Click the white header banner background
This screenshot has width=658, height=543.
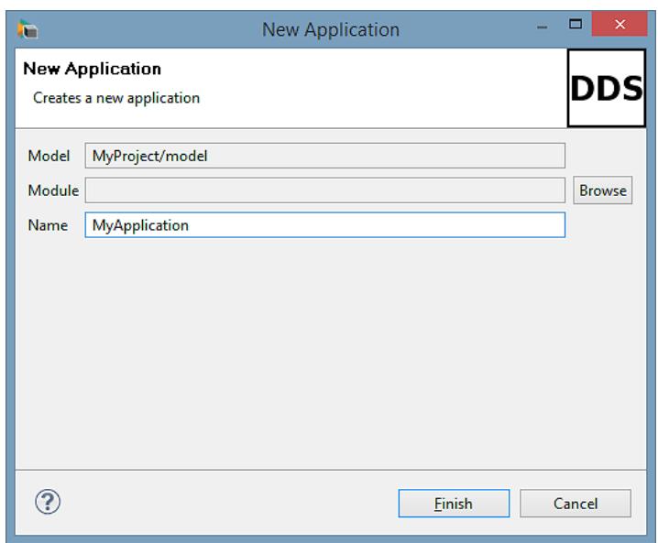378,88
